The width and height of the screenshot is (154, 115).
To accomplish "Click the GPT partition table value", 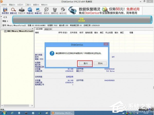I will click(113, 57).
